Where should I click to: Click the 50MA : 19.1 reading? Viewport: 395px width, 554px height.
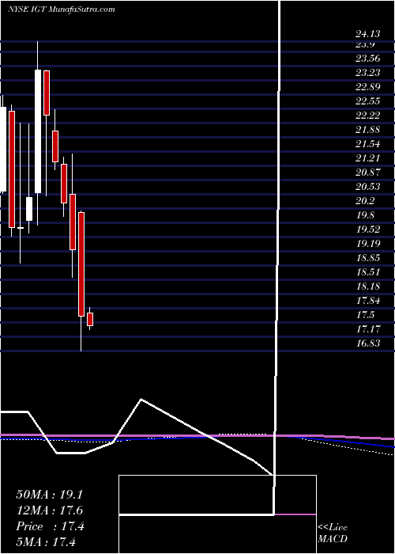tap(49, 495)
